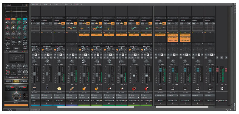239x114 pixels.
Task: Click the lock icon on the hardware output strip
Action: pyautogui.click(x=222, y=57)
